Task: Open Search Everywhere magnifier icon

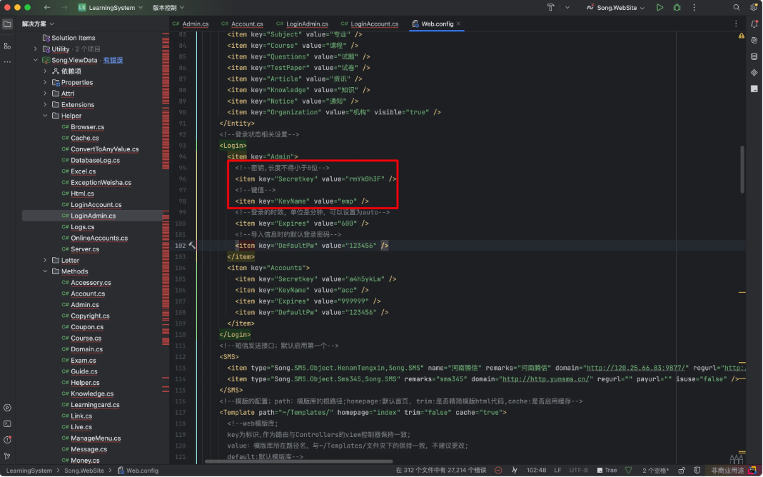Action: coord(737,7)
